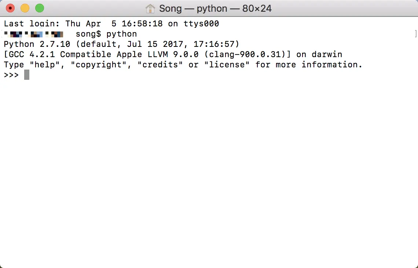Click the word "credits" in the banner
The height and width of the screenshot is (268, 418).
(160, 65)
